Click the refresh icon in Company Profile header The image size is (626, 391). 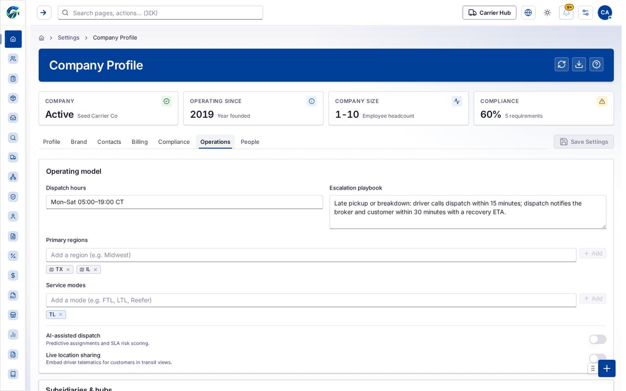coord(561,65)
